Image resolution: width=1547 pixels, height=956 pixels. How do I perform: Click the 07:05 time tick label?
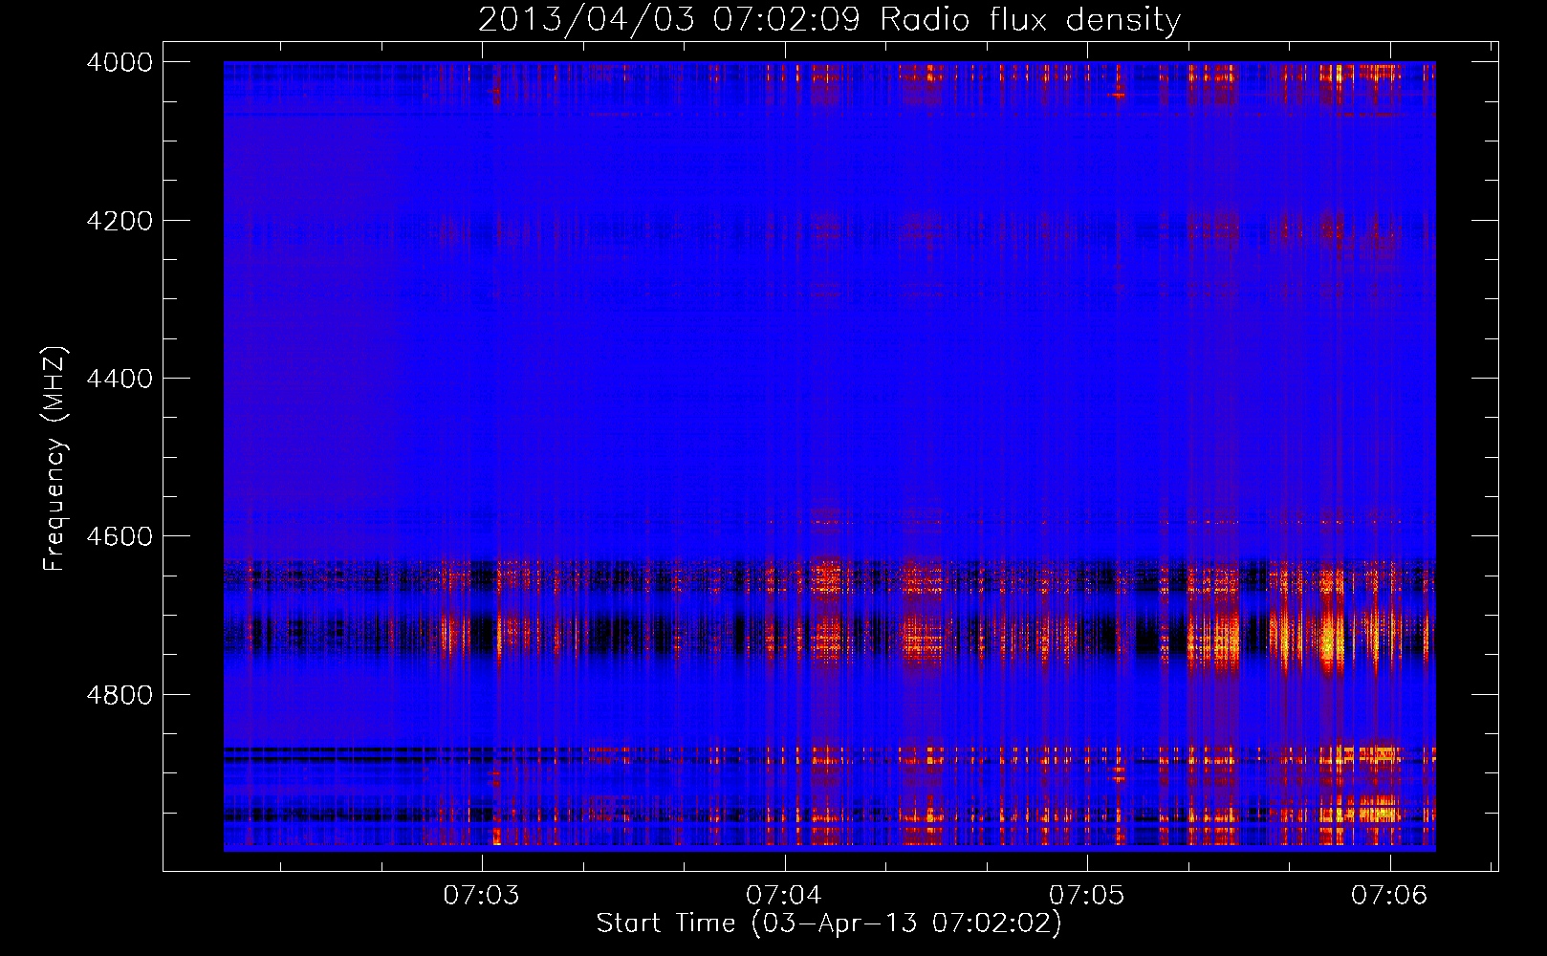tap(1086, 895)
